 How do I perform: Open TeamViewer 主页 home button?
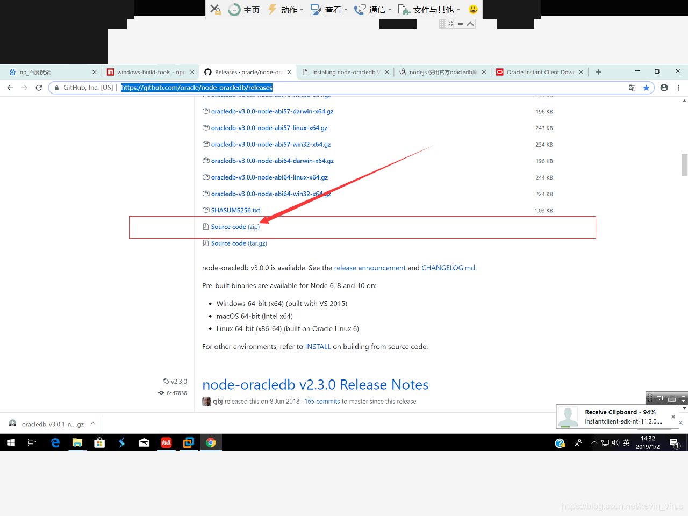click(x=244, y=10)
